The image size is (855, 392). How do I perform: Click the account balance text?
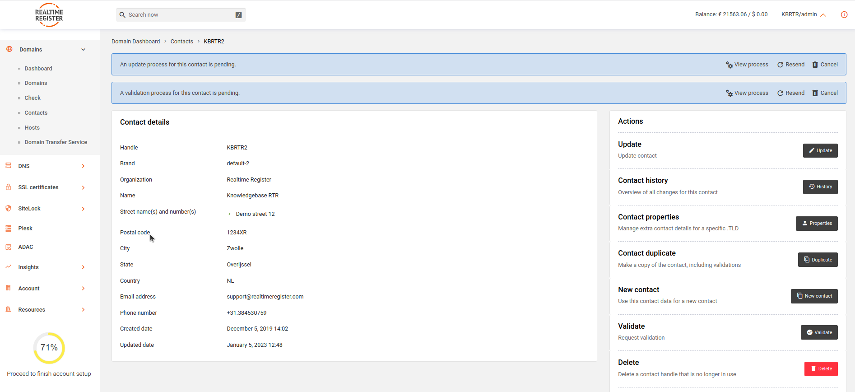click(x=731, y=14)
